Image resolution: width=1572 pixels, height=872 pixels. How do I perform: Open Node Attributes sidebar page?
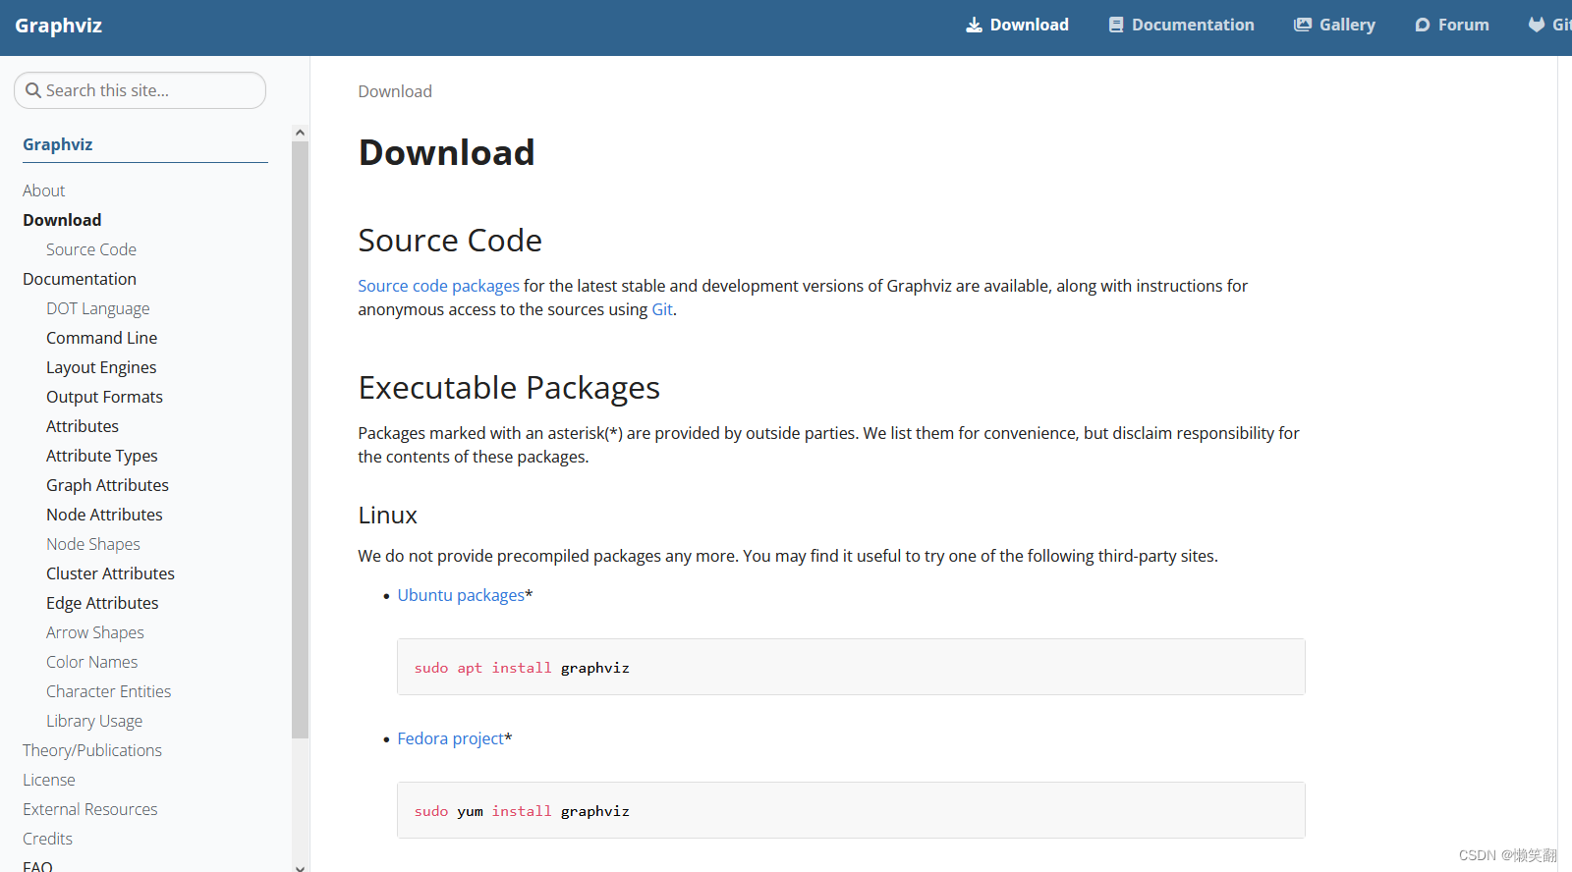(x=105, y=515)
